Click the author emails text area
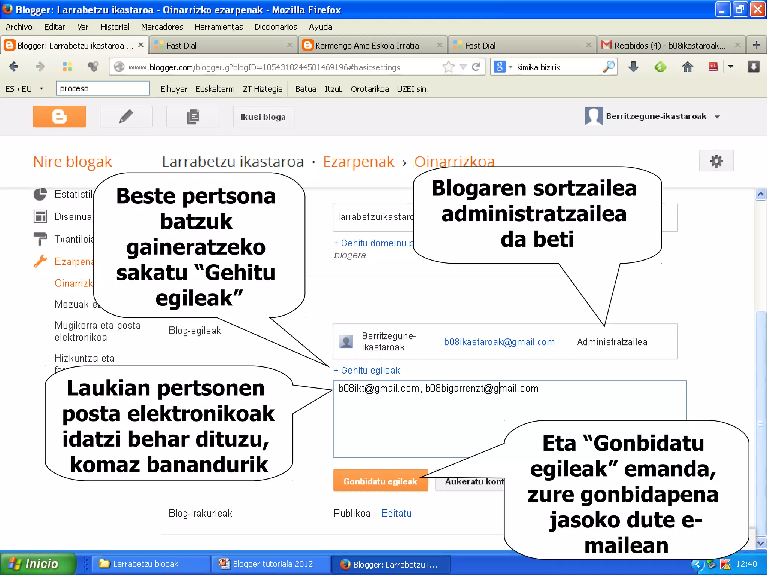The width and height of the screenshot is (767, 575). (510, 419)
